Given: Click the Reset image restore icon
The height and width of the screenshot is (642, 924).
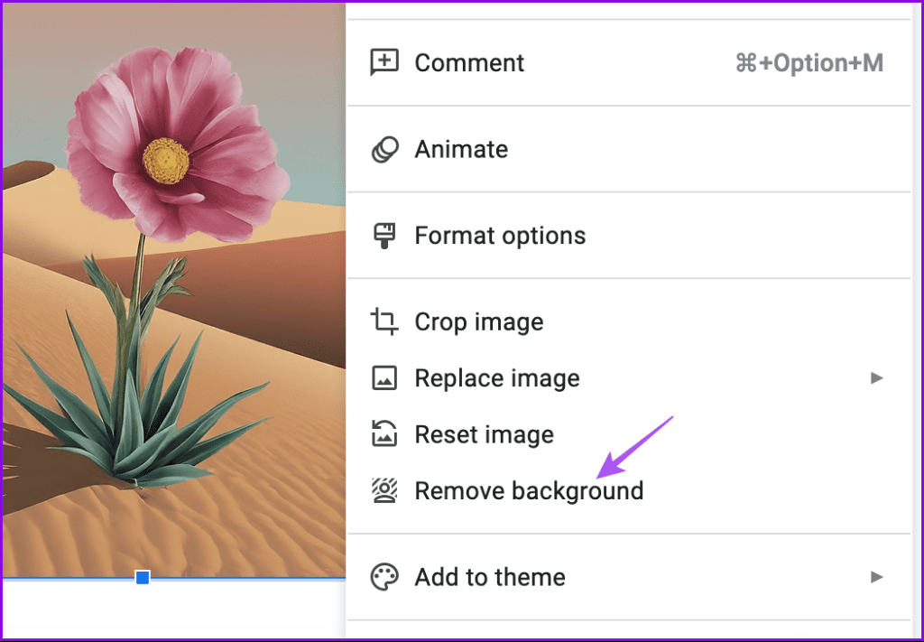Looking at the screenshot, I should coord(384,434).
